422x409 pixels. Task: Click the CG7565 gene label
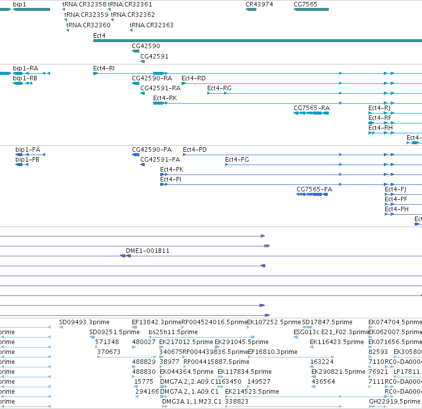(x=305, y=4)
